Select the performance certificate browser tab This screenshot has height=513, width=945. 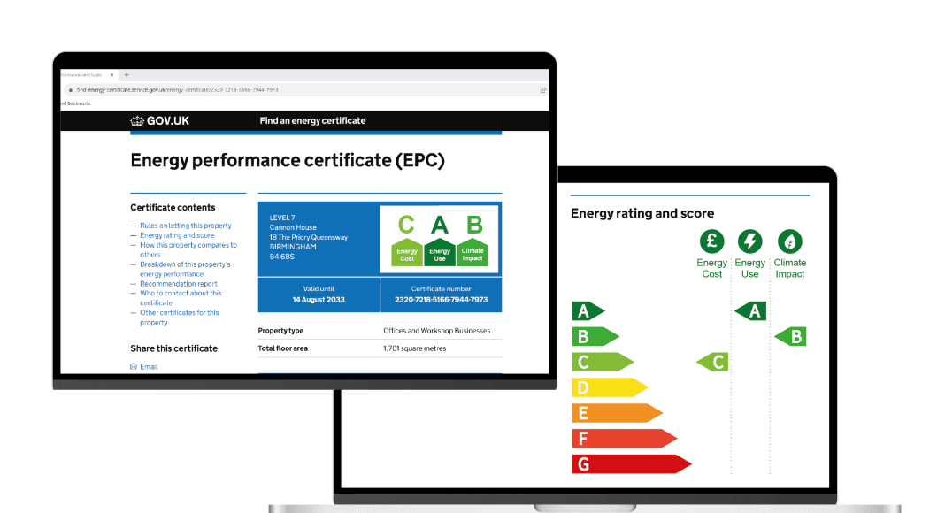click(x=83, y=74)
